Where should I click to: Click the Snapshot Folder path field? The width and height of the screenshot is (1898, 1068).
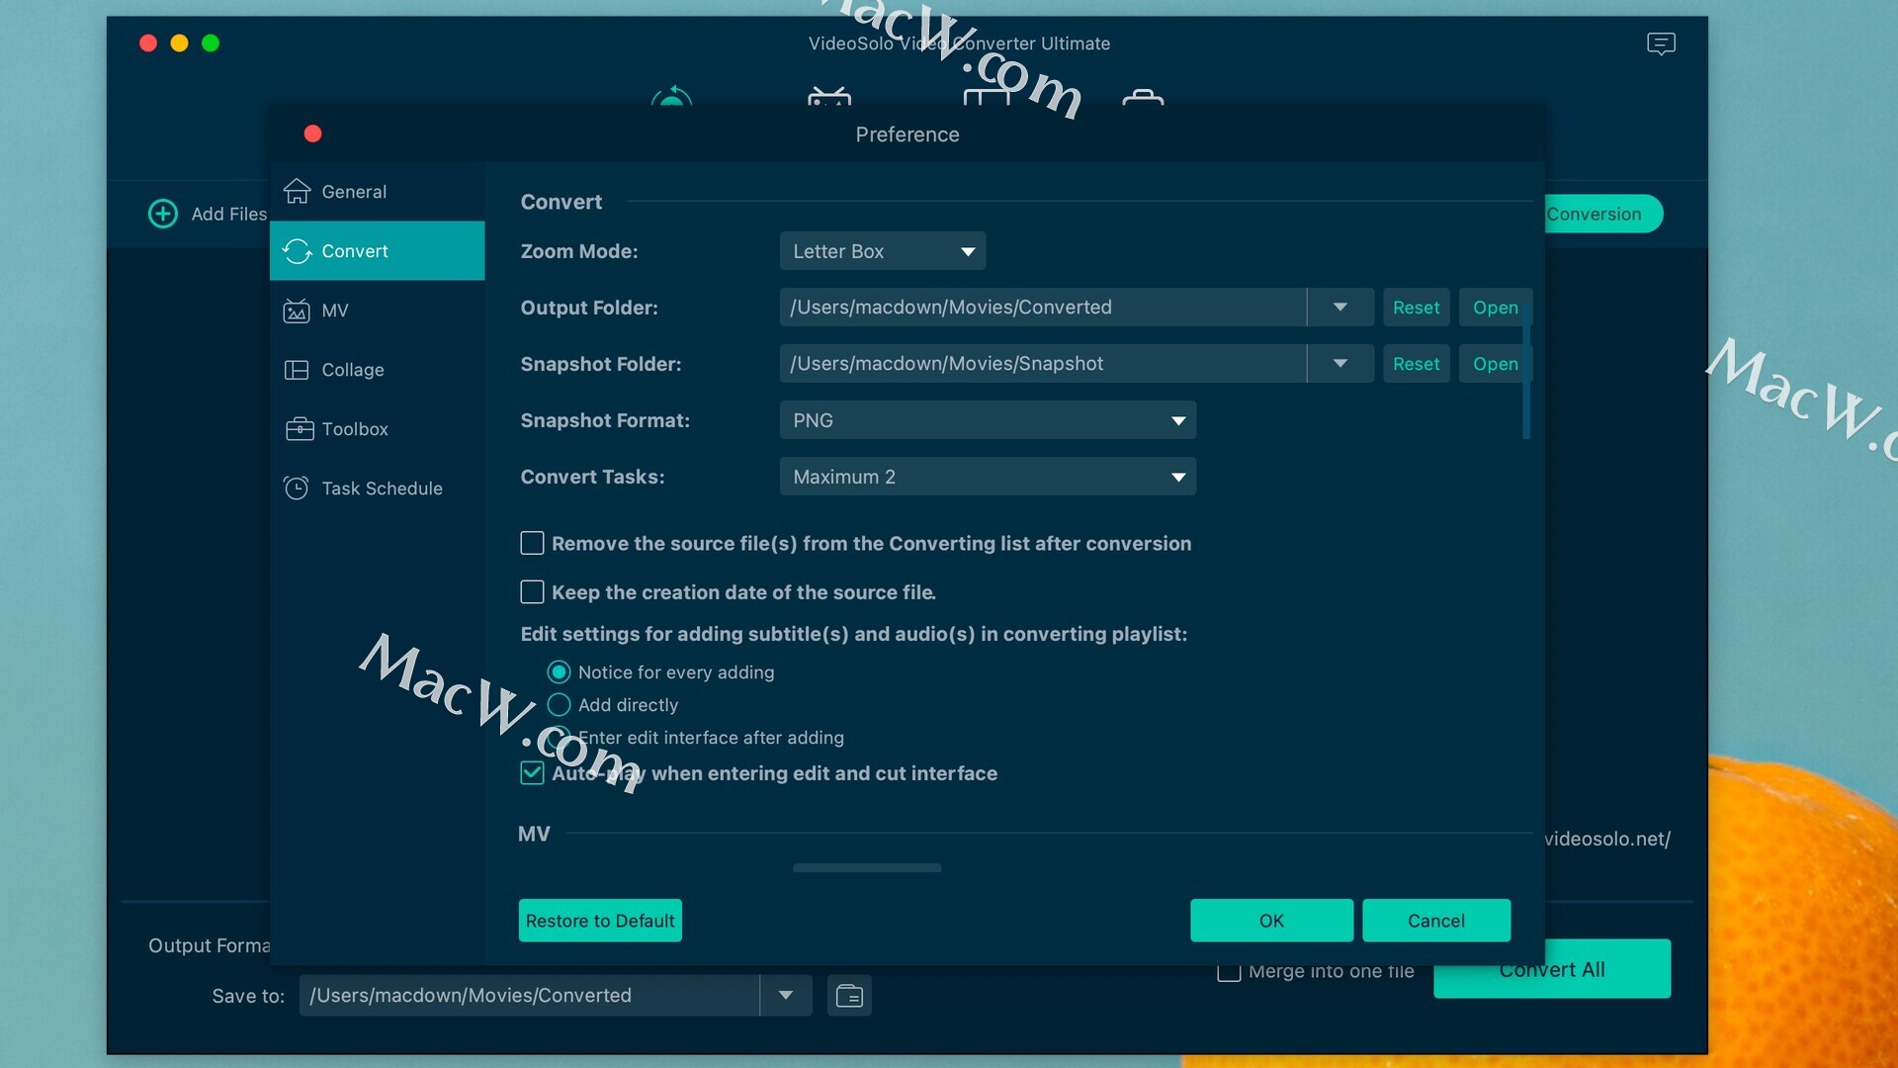(1043, 364)
